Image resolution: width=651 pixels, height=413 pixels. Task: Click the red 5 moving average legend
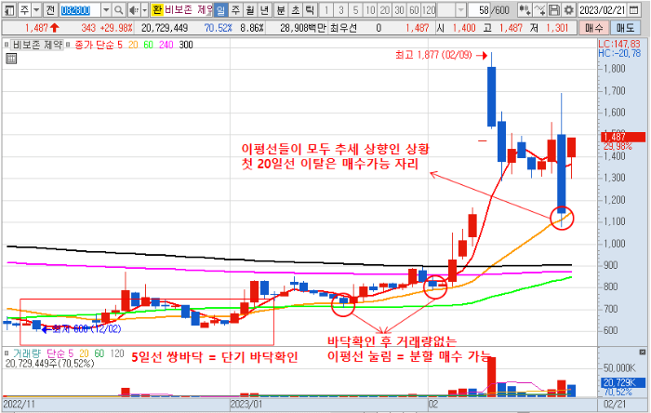[x=120, y=45]
